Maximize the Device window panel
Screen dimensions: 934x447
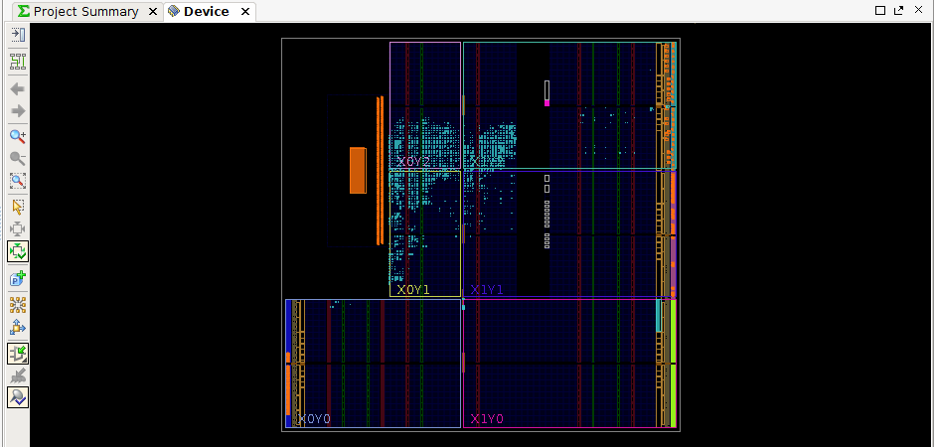pos(880,10)
